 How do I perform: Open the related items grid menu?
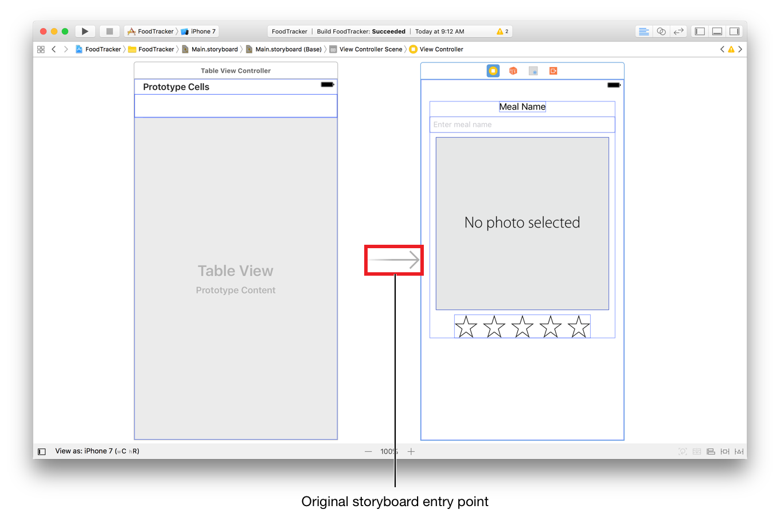(x=41, y=49)
